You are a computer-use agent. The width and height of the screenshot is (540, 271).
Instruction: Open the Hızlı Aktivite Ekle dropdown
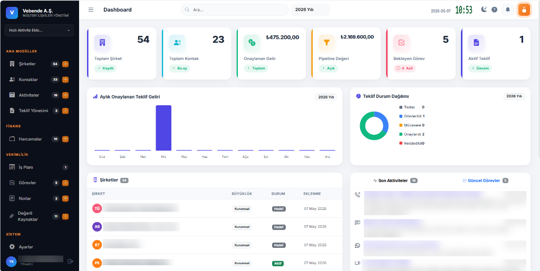tap(39, 30)
